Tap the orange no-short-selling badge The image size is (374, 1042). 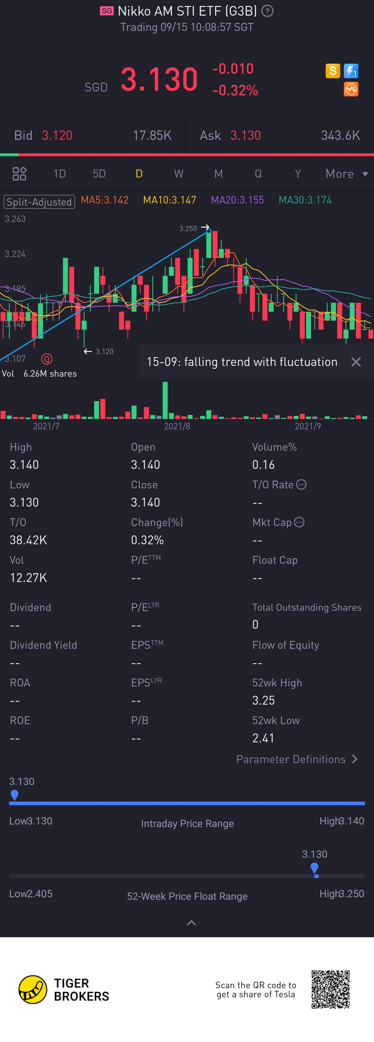[351, 89]
